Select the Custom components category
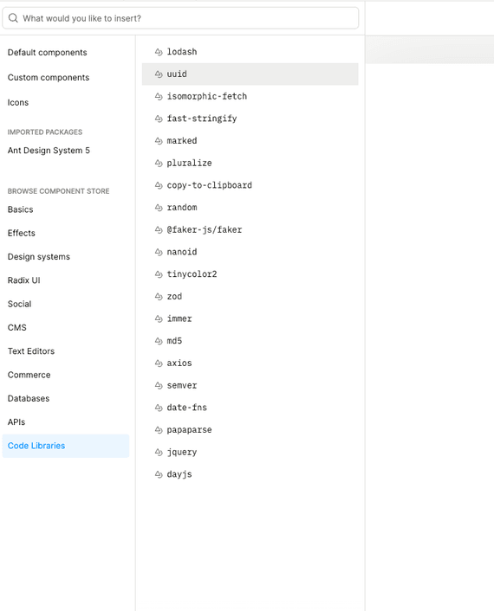 click(49, 77)
